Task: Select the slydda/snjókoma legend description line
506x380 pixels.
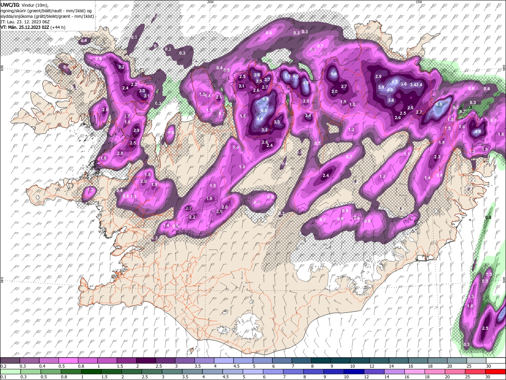Action: coord(47,16)
